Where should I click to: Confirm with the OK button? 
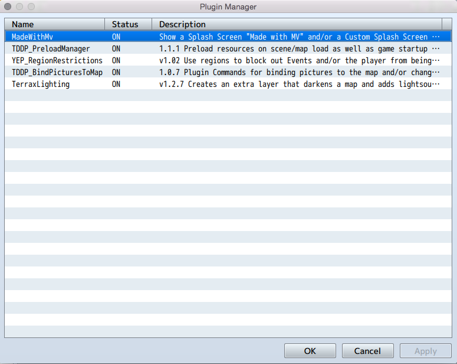point(310,350)
